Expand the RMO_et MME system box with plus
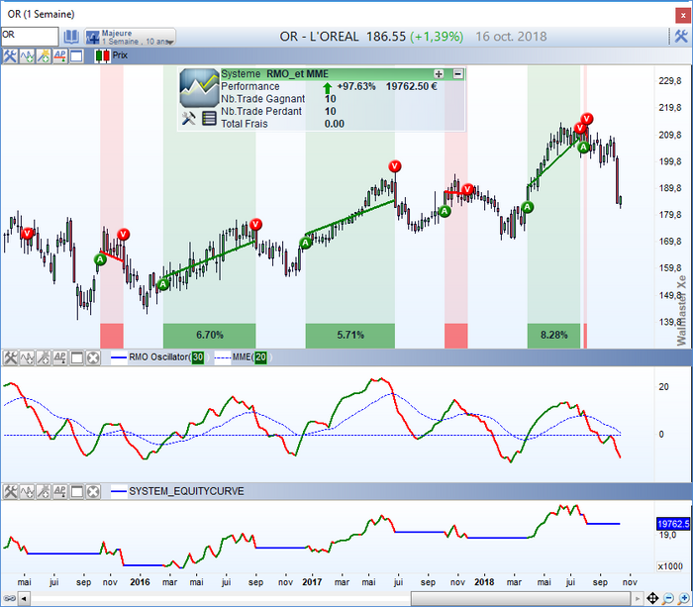 point(439,74)
